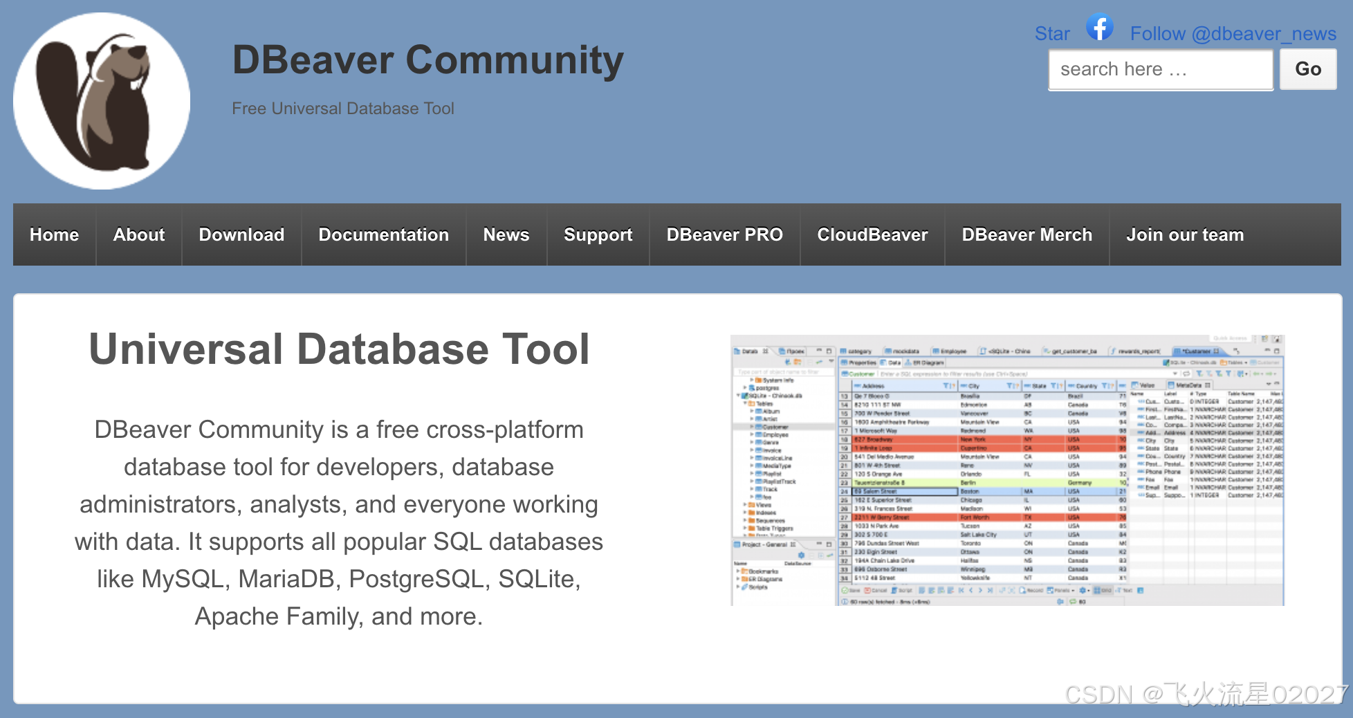The height and width of the screenshot is (718, 1353).
Task: Open DBeaver Merch menu item
Action: 1027,234
